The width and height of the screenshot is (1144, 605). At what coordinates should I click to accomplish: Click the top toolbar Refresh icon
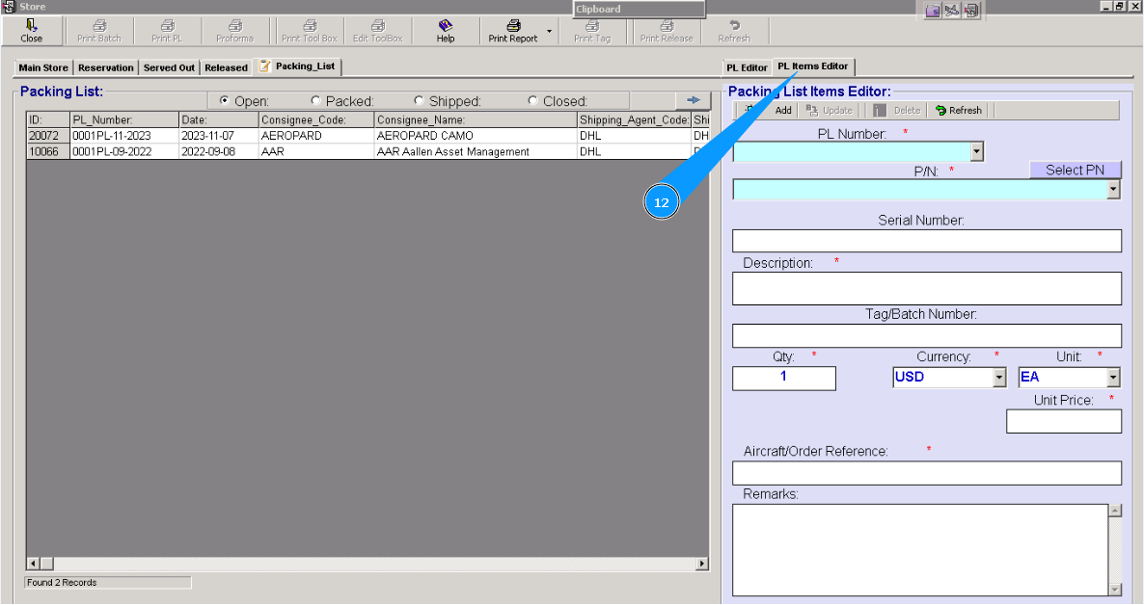tap(734, 25)
